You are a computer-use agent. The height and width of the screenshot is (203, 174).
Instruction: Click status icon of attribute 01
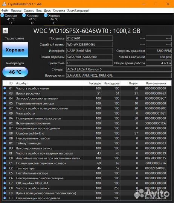coord(5,88)
